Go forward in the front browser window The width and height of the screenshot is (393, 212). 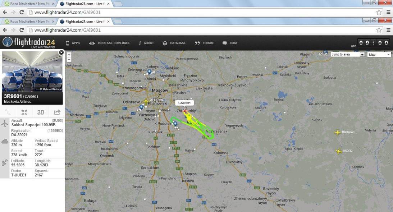13,30
